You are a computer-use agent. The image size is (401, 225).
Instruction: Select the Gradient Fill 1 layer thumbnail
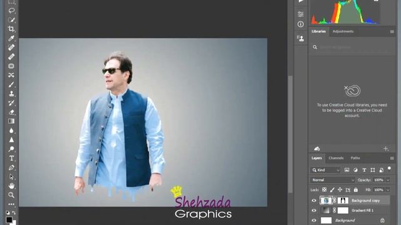pyautogui.click(x=326, y=211)
